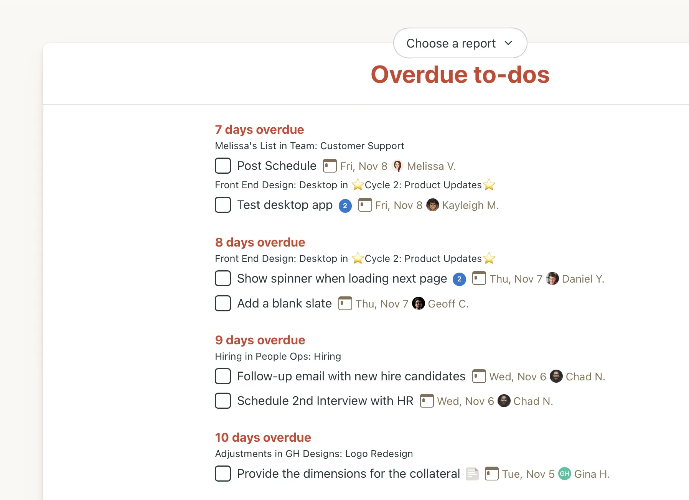Click the comment badge on Show spinner to-do

point(459,279)
